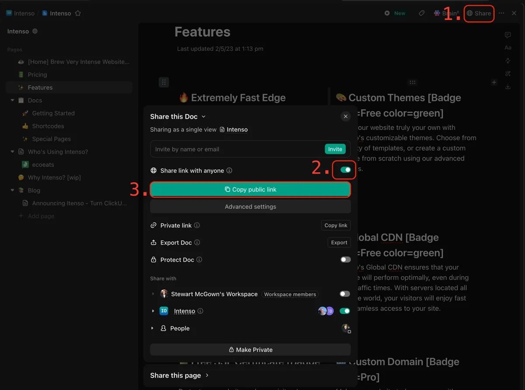Image resolution: width=525 pixels, height=390 pixels.
Task: Click the green Invite button
Action: coord(335,149)
